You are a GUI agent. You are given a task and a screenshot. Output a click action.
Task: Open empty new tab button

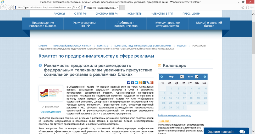(122, 8)
